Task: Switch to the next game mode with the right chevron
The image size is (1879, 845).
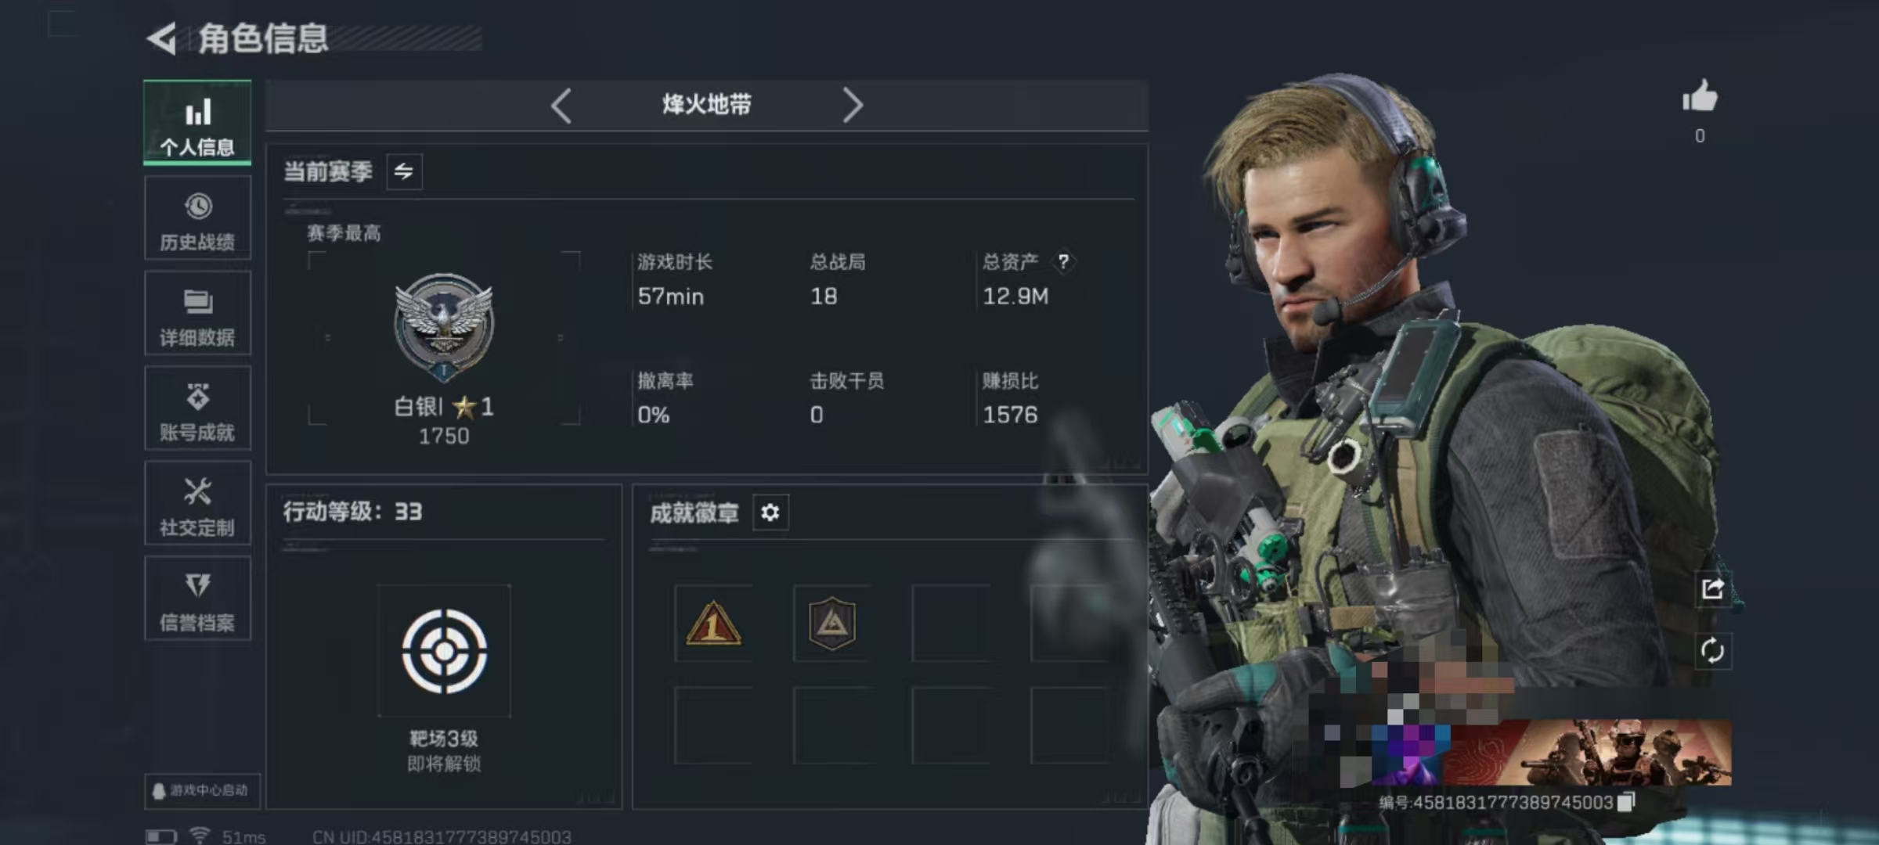Action: coord(853,106)
